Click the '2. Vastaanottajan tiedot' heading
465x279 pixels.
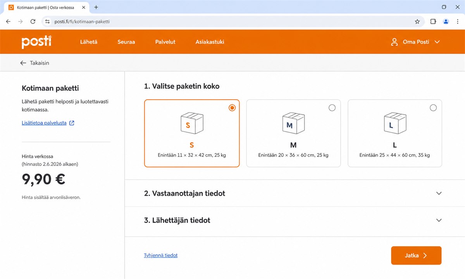click(184, 193)
